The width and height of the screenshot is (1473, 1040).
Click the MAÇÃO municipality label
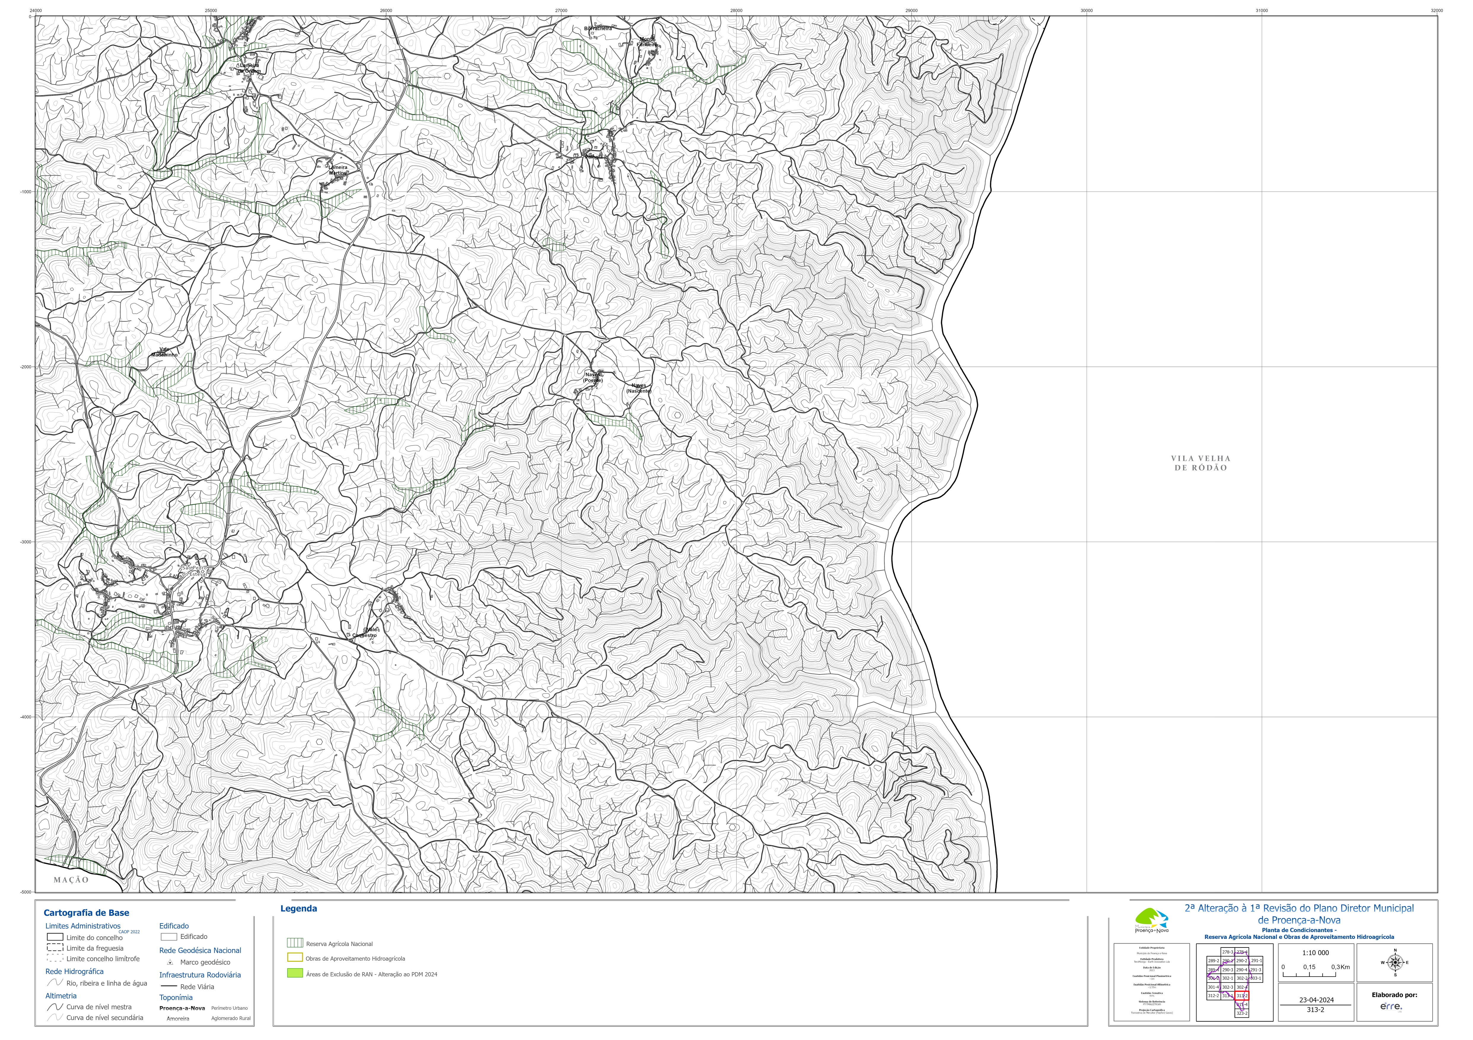click(71, 880)
